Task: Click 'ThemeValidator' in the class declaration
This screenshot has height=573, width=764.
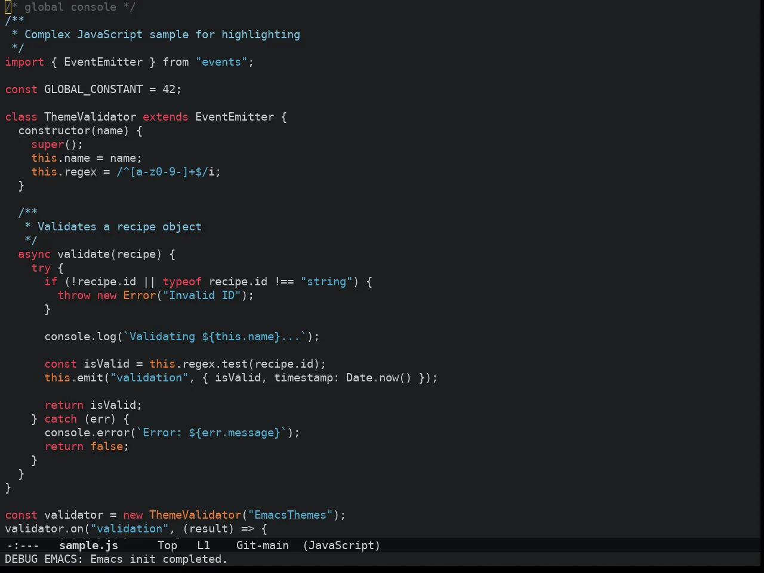Action: coord(90,117)
